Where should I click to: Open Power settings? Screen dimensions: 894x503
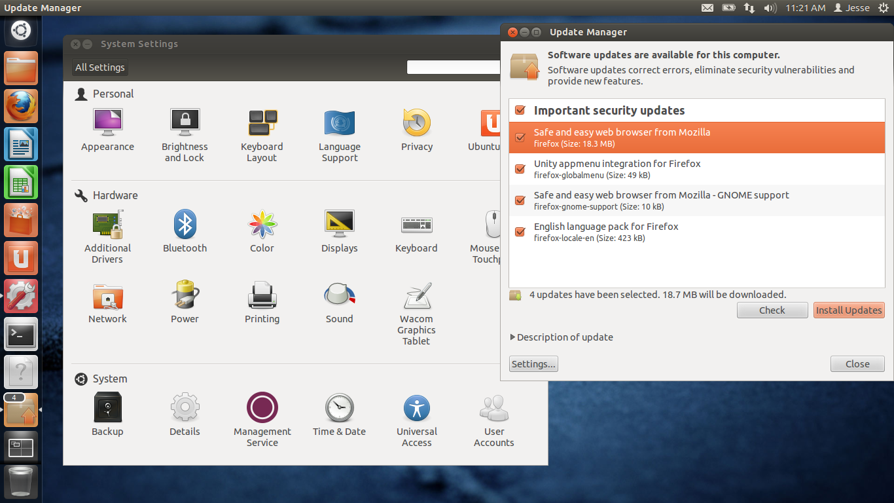click(185, 302)
